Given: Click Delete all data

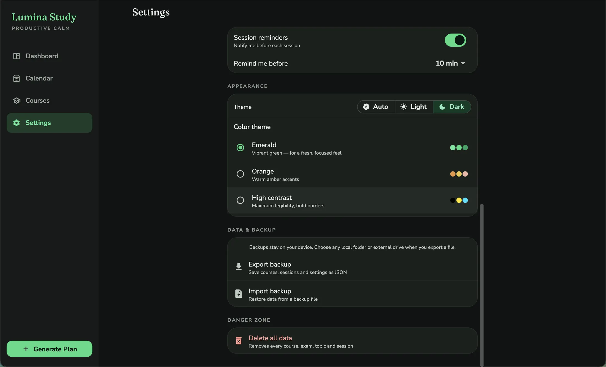Looking at the screenshot, I should [x=352, y=341].
